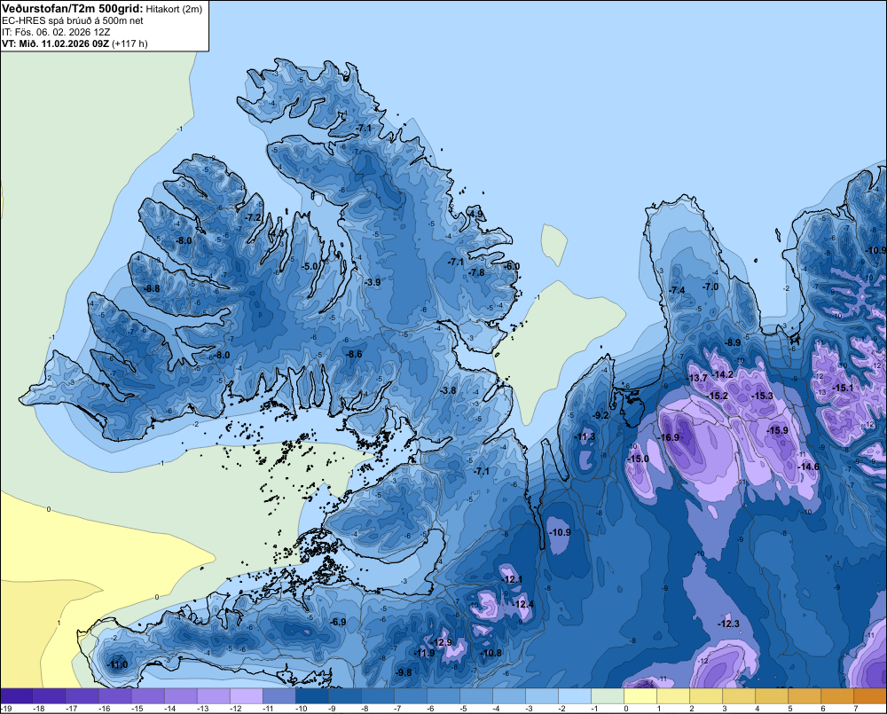Click the -9.8 temperature label

click(404, 672)
